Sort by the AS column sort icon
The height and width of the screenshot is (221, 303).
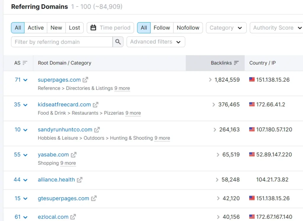[x=25, y=63]
